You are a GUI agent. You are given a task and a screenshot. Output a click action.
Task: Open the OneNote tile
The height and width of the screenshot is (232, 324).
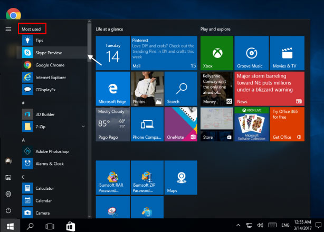[x=181, y=124]
